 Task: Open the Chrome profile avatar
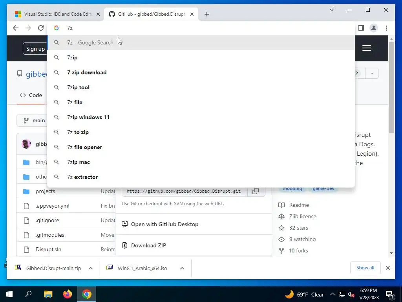point(374,28)
